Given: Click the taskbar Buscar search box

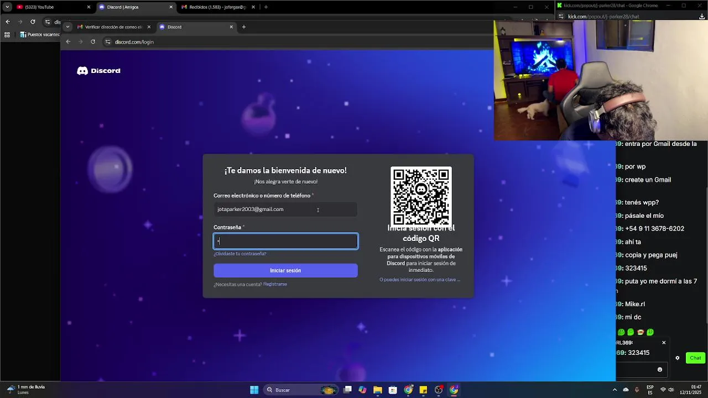Looking at the screenshot, I should [301, 390].
